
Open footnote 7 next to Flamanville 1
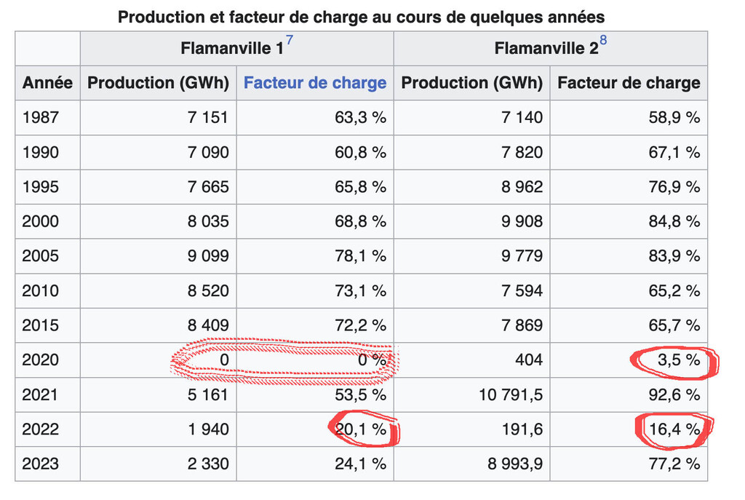click(x=289, y=40)
